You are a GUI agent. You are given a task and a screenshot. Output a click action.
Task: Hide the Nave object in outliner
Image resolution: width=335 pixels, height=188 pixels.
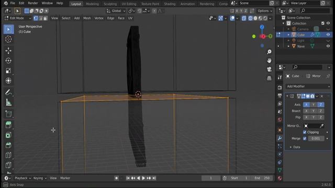pos(328,46)
